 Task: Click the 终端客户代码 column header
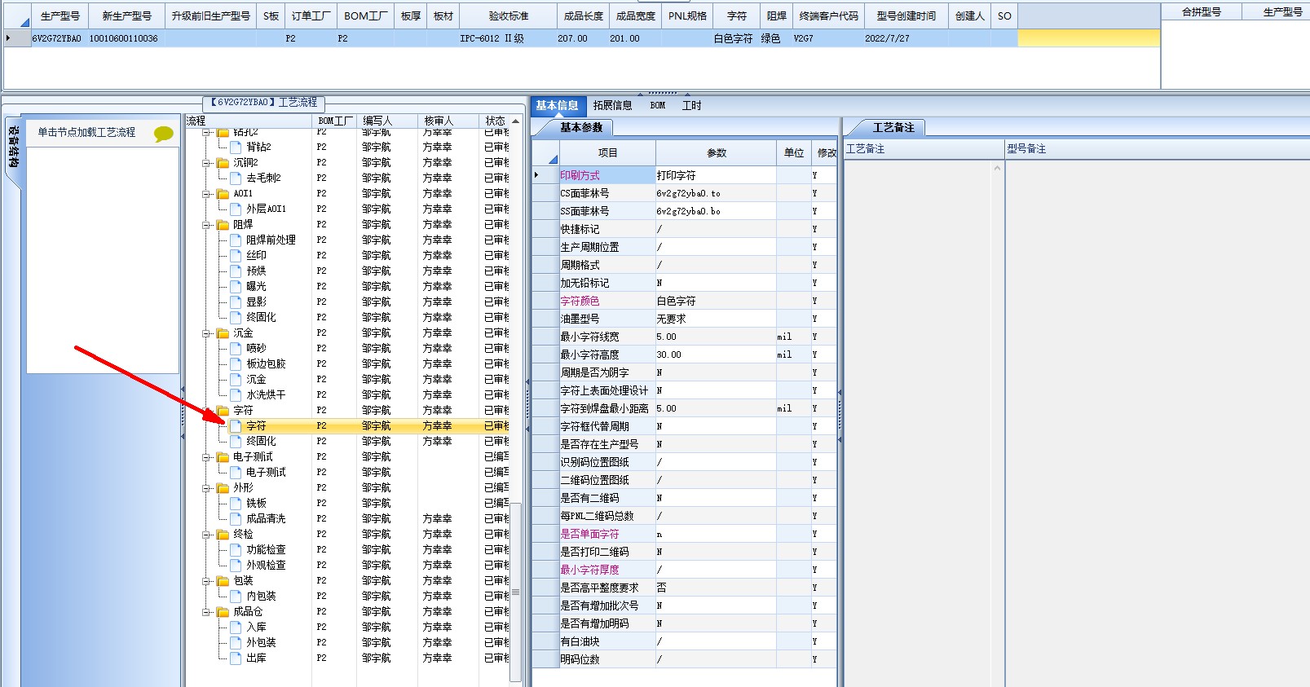pos(828,15)
